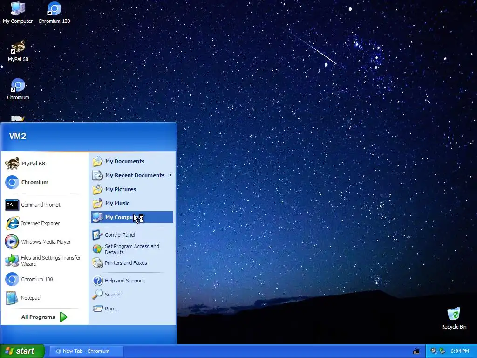477x358 pixels.
Task: Open MyPal 68 from the Start menu
Action: [x=44, y=164]
